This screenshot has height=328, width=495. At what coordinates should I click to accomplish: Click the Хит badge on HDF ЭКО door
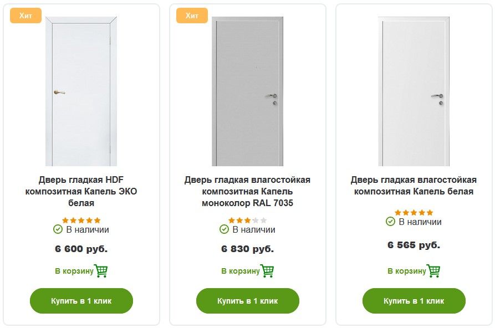point(25,16)
